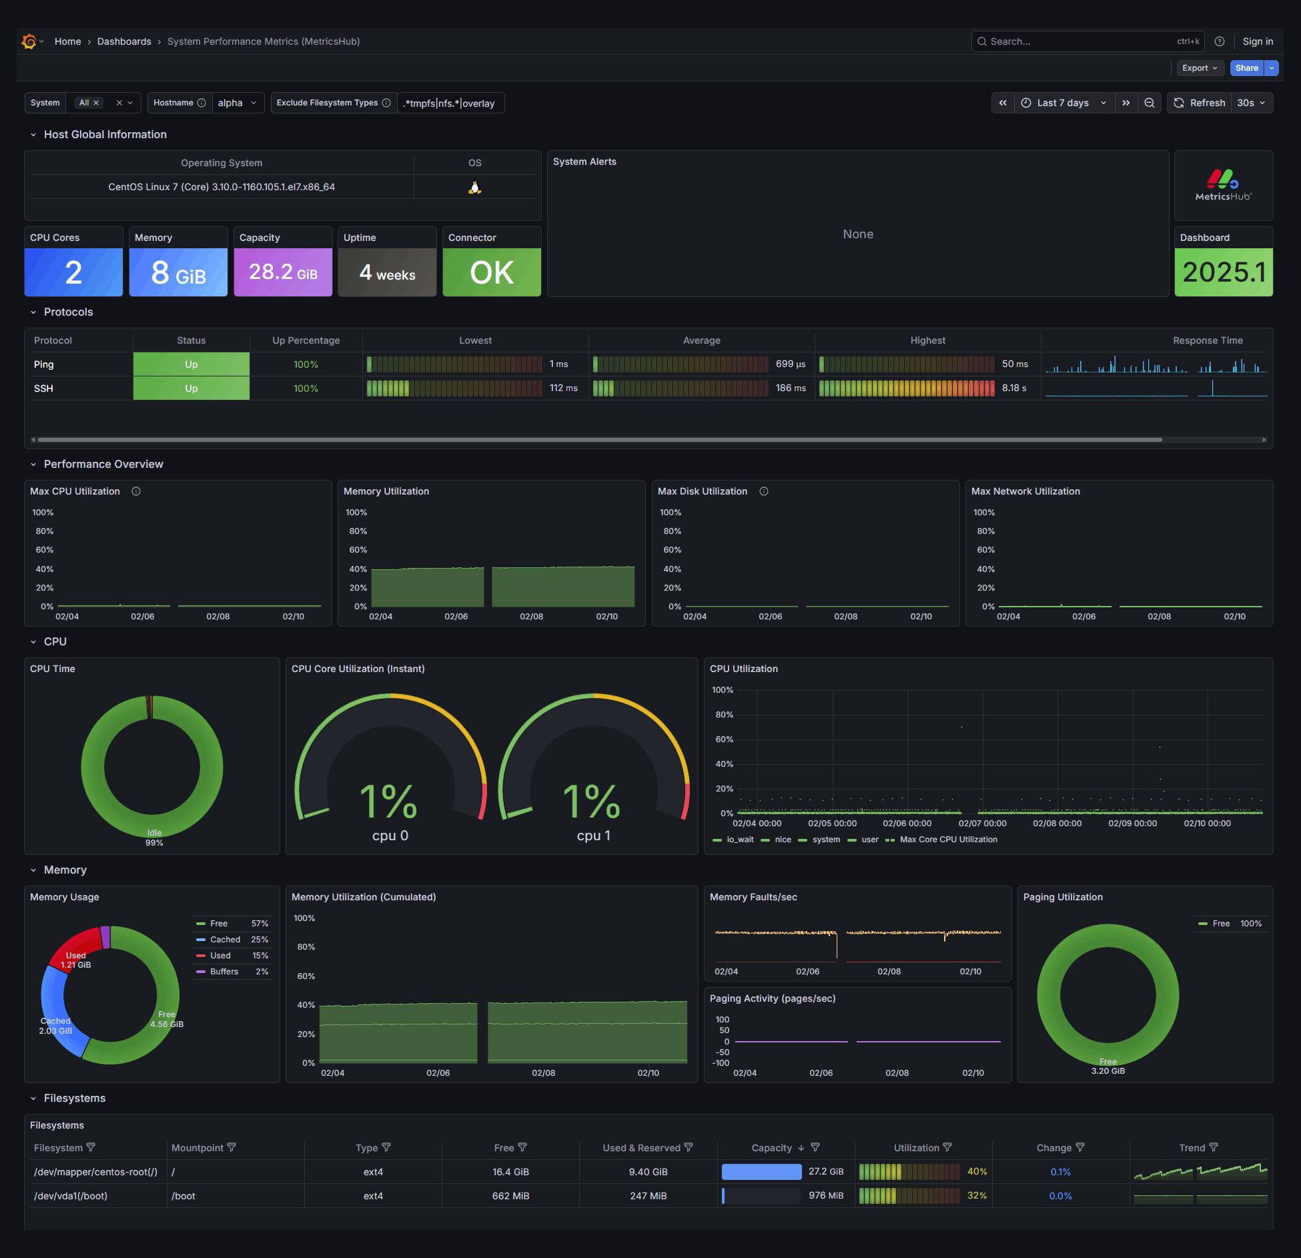The image size is (1301, 1258).
Task: Toggle the io_wait series in CPU Utilization legend
Action: [739, 839]
